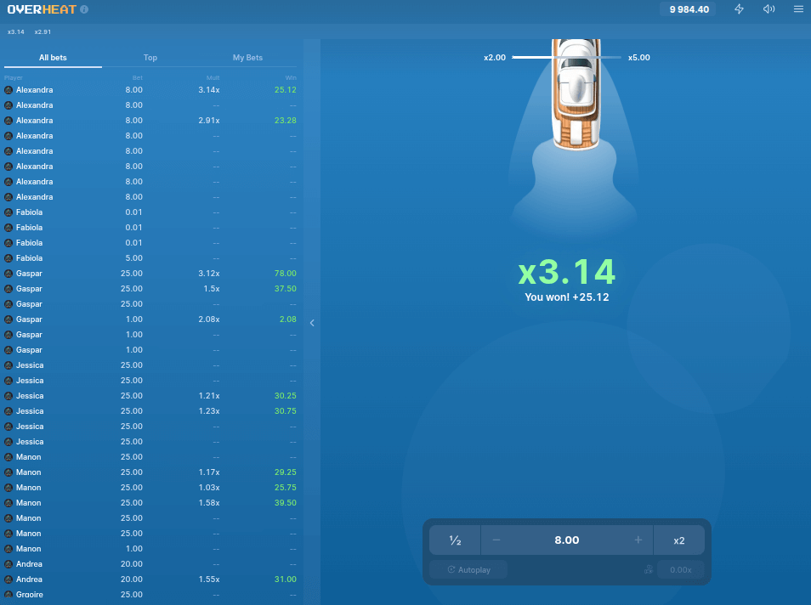This screenshot has height=605, width=811.
Task: Click the multiplier range slider between x2.00 and x5.00
Action: tap(566, 58)
